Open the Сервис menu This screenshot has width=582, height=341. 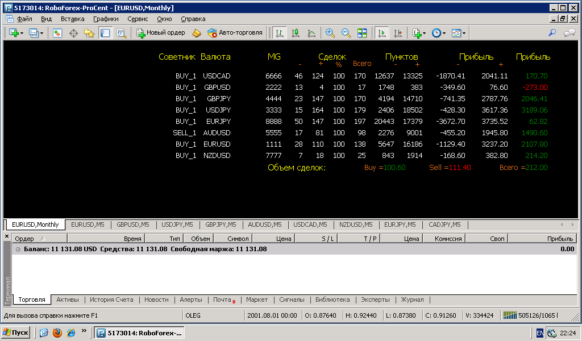[138, 19]
